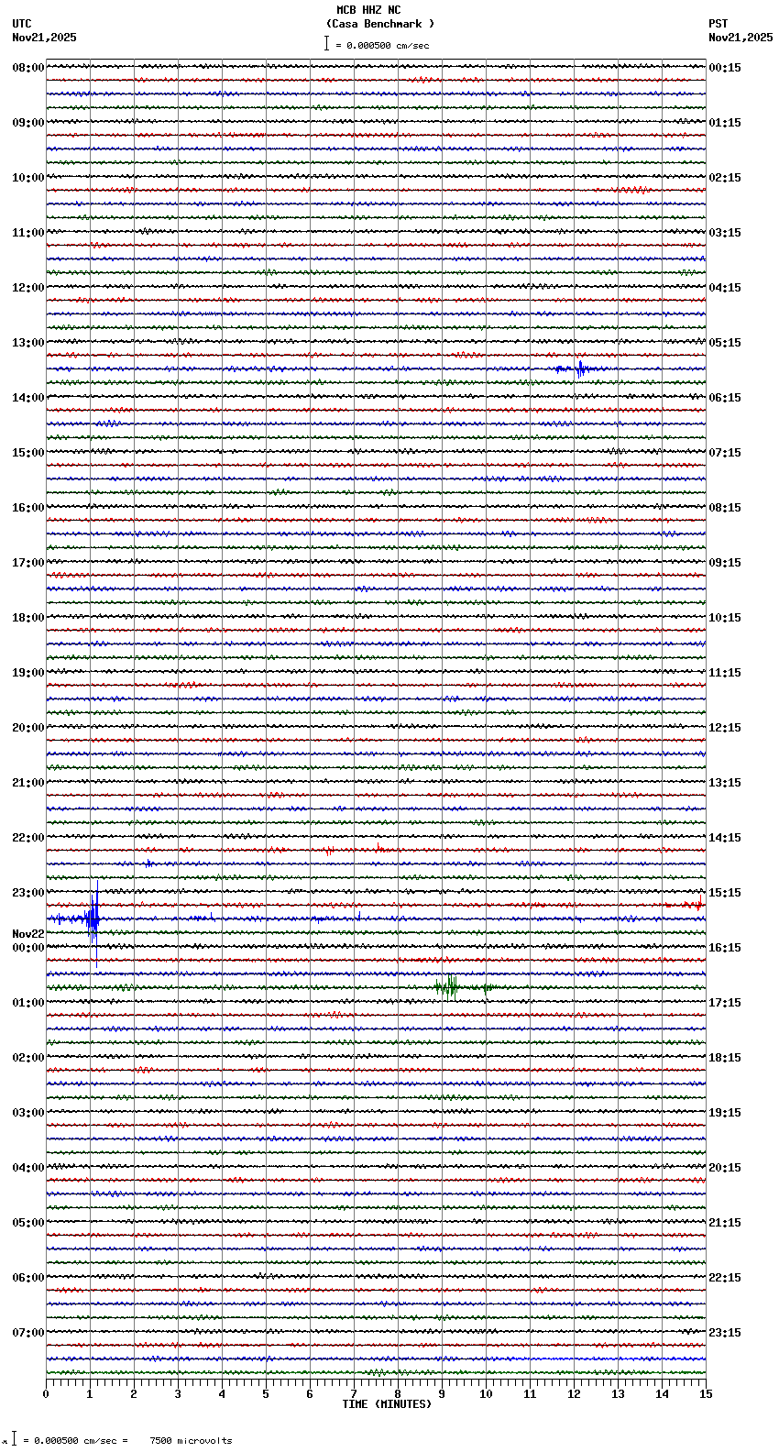The width and height of the screenshot is (779, 1452).
Task: Click the '03:00' UTC time label
Action: [x=28, y=1113]
